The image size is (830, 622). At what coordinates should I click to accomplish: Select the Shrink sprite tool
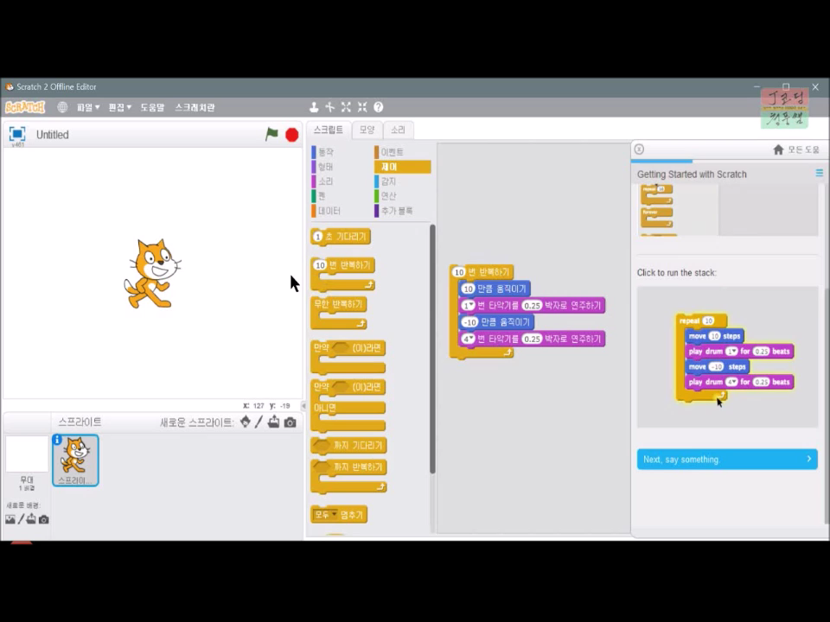pyautogui.click(x=362, y=107)
